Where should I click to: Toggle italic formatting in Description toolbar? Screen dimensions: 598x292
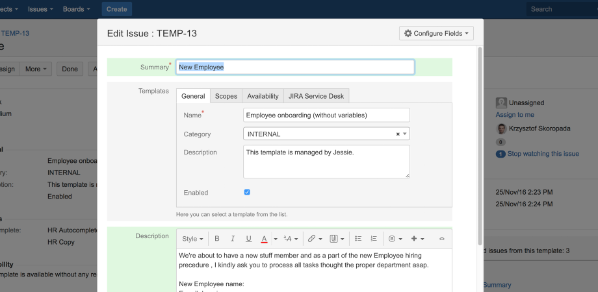(233, 239)
